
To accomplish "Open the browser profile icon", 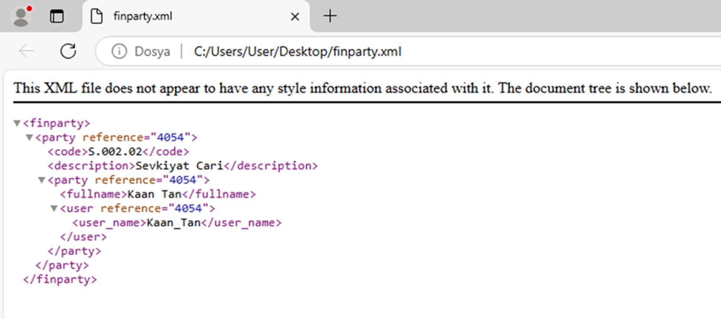I will click(x=21, y=16).
